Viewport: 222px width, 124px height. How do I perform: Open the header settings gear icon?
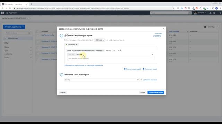click(214, 13)
